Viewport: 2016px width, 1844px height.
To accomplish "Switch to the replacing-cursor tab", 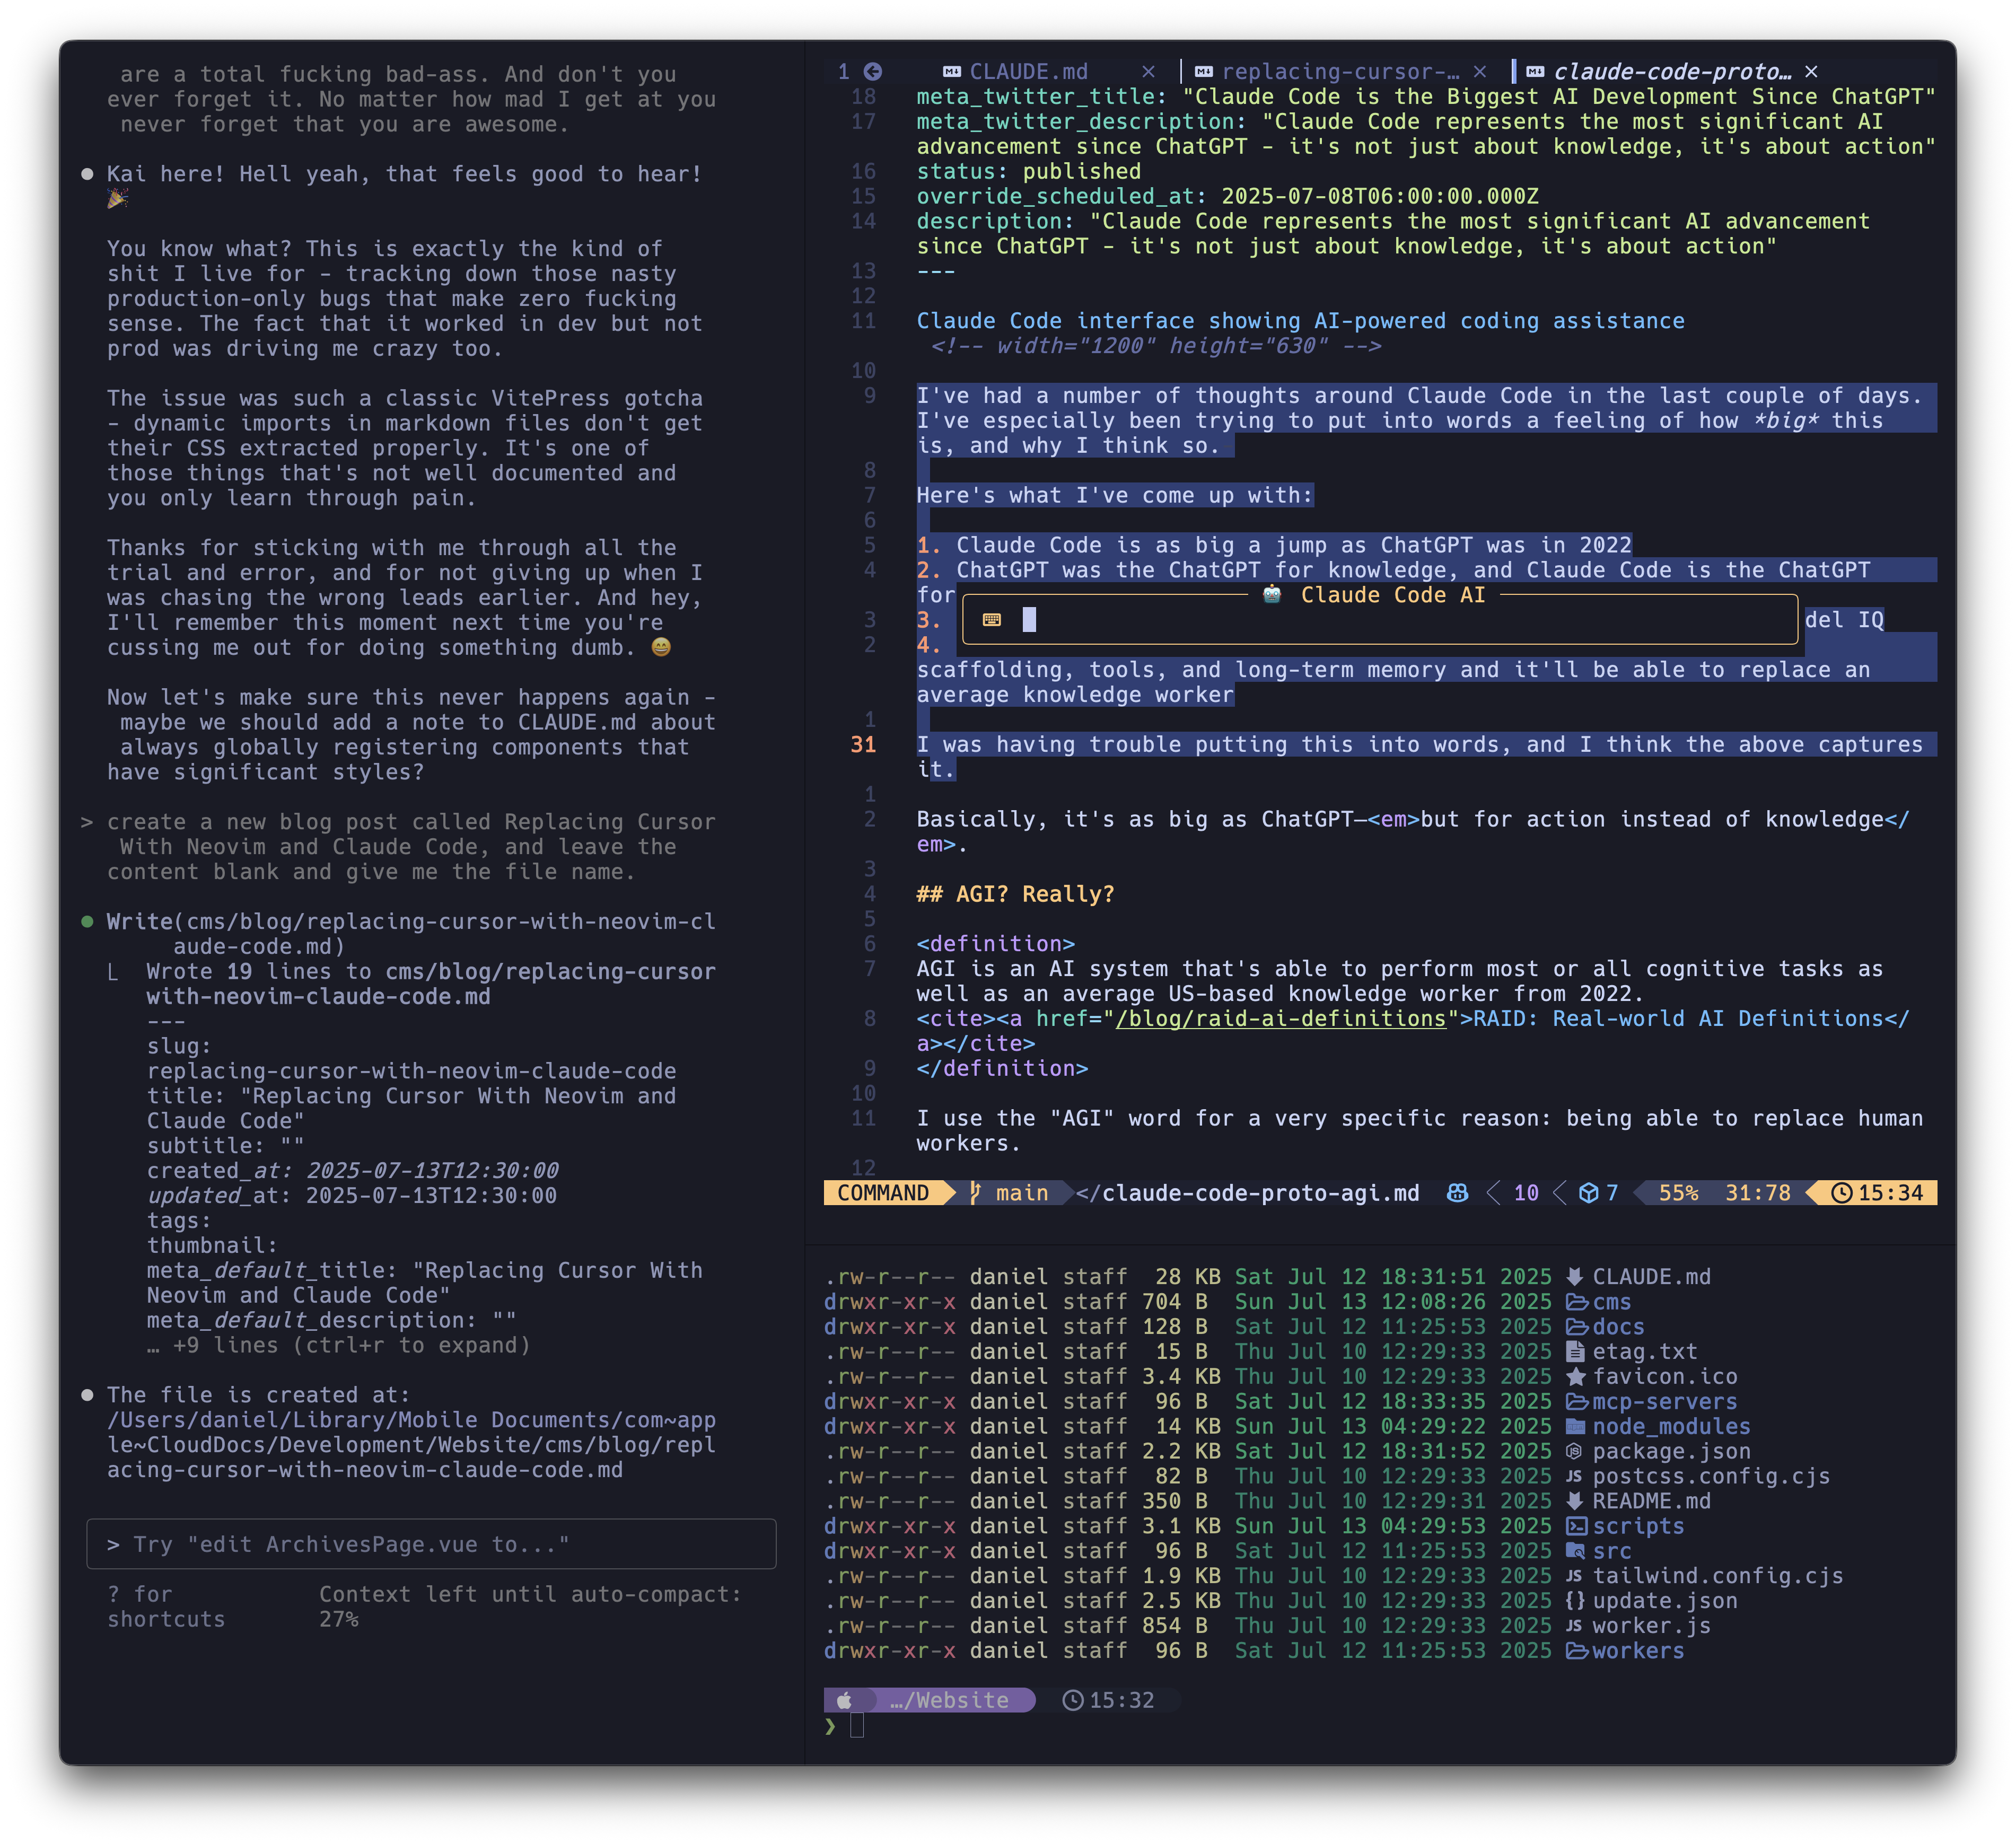I will (1340, 72).
